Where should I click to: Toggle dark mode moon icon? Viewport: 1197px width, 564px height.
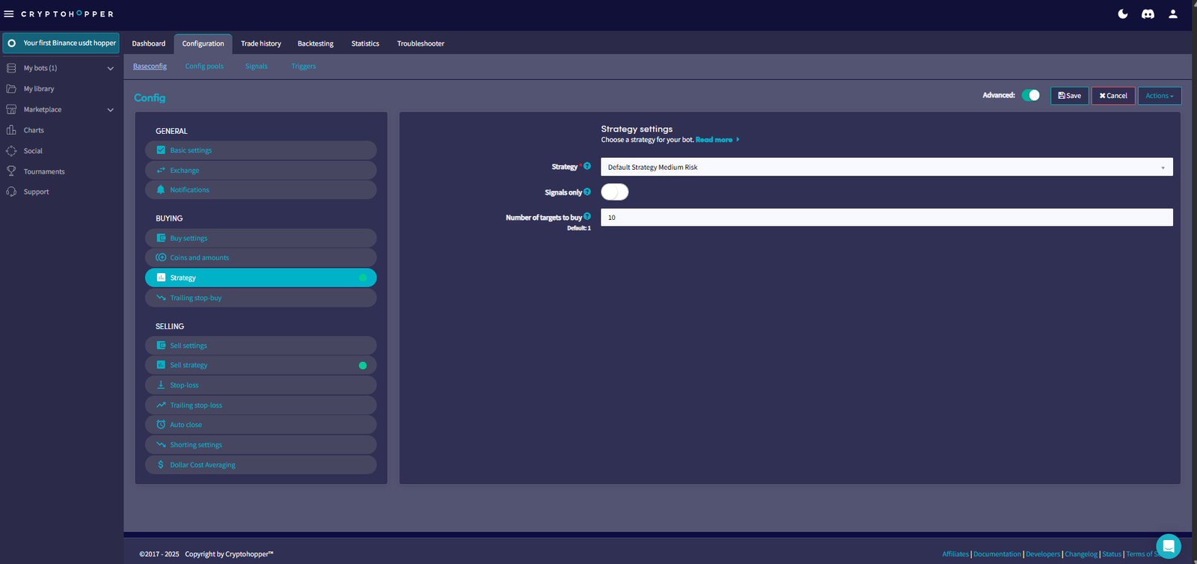(1123, 13)
